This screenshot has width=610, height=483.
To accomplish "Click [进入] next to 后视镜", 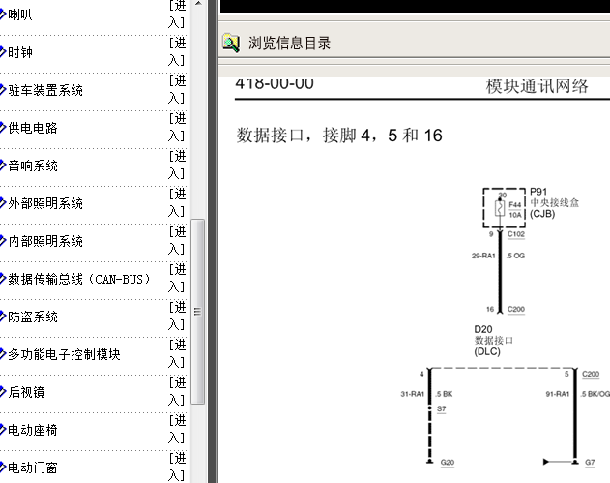I will pos(177,392).
